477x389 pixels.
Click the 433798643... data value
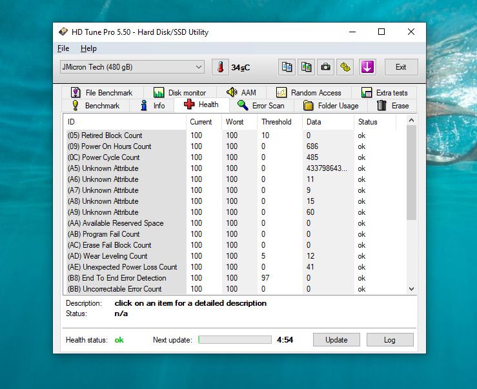tap(327, 168)
